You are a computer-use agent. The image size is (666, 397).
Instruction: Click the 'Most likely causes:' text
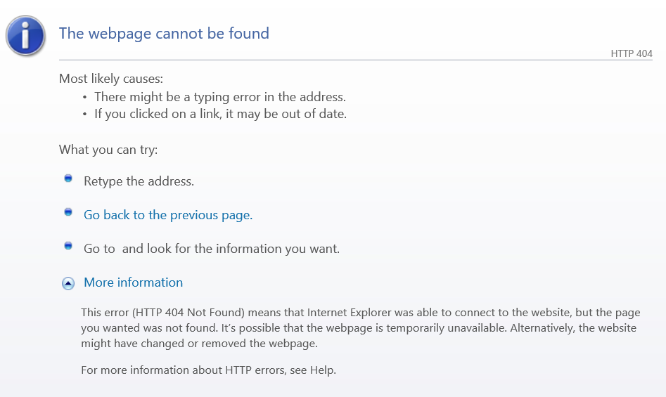tap(111, 79)
